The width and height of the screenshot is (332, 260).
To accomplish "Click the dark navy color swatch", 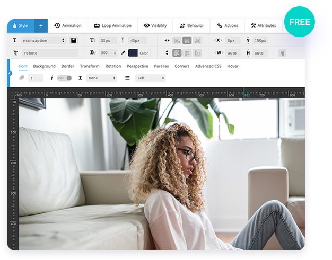I will (133, 53).
